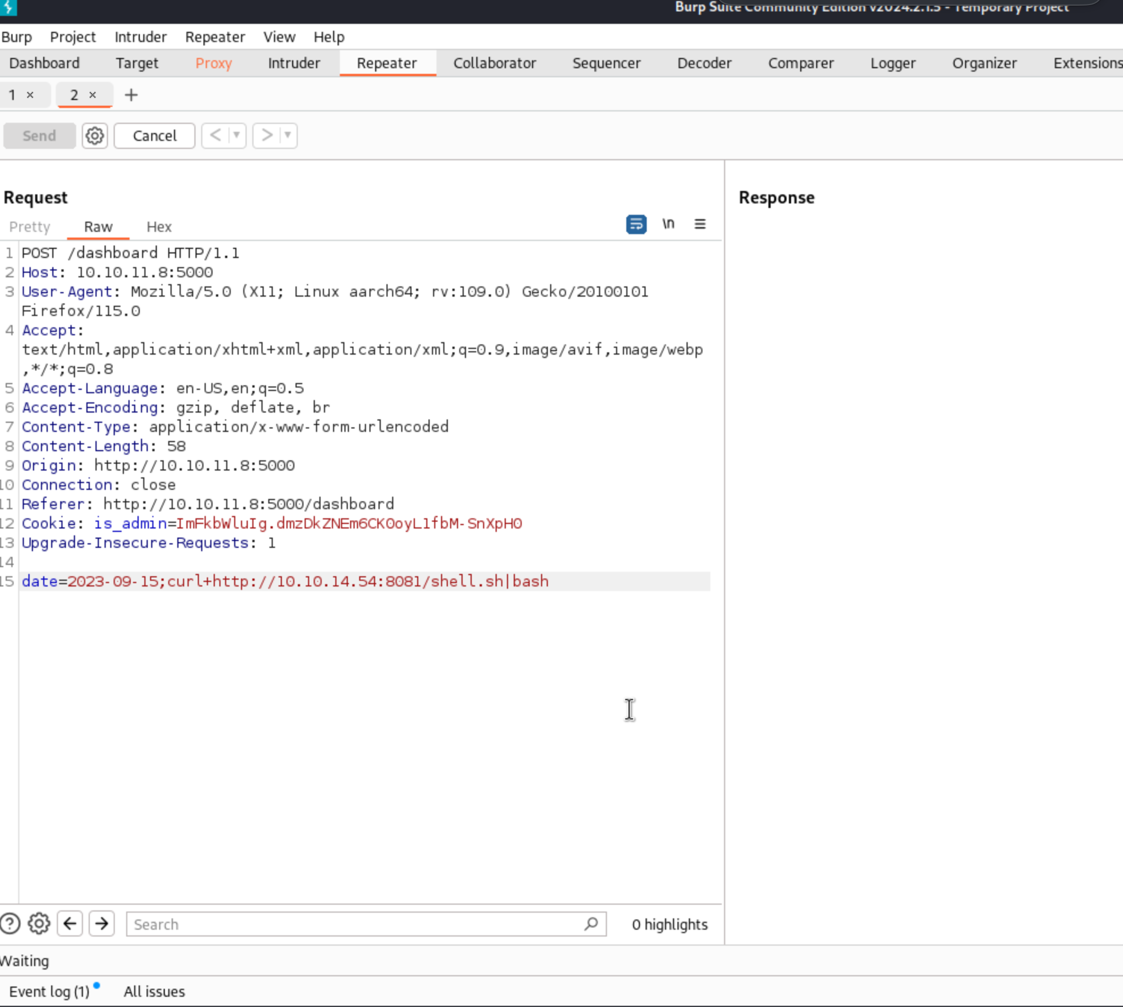Expand back history dropdown arrow
Viewport: 1123px width, 1007px height.
pyautogui.click(x=236, y=135)
